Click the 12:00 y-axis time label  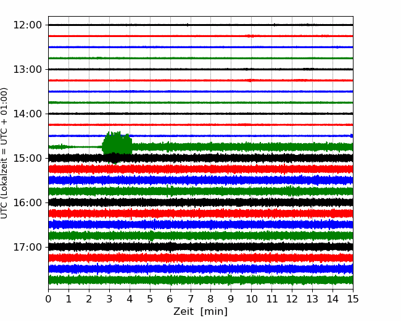pos(27,25)
